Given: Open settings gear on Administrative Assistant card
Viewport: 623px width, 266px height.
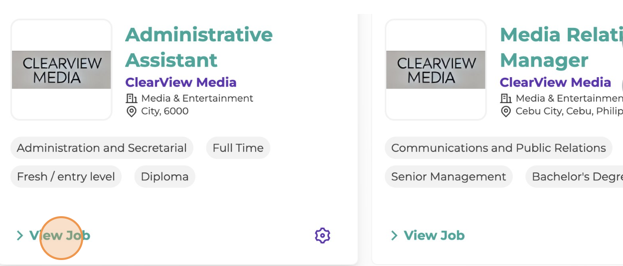Looking at the screenshot, I should pos(322,236).
